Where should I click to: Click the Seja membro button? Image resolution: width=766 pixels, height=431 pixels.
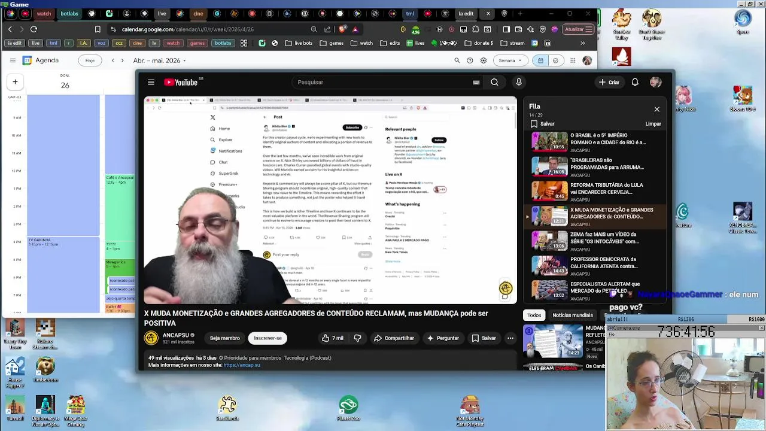(x=224, y=338)
